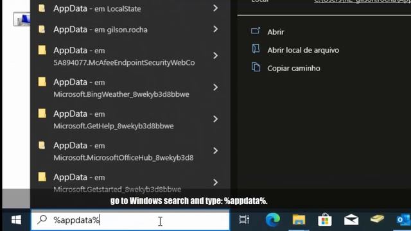The width and height of the screenshot is (411, 231).
Task: Click folder icon of gilson.rocha AppData result
Action: 42,29
